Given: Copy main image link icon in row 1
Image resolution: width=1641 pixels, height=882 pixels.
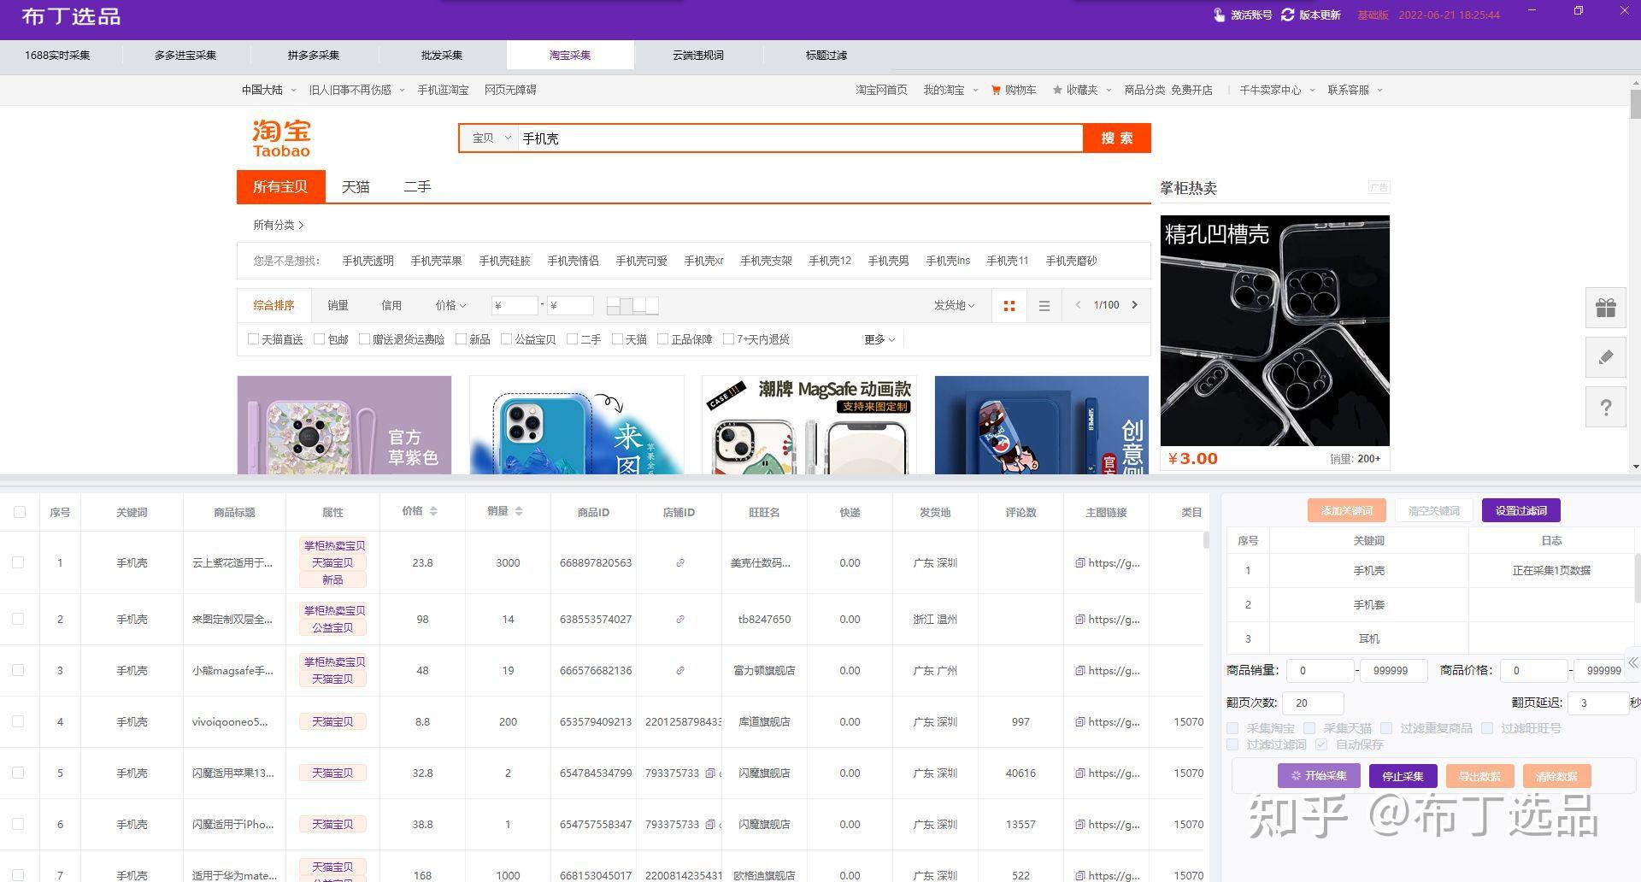Looking at the screenshot, I should 1080,562.
